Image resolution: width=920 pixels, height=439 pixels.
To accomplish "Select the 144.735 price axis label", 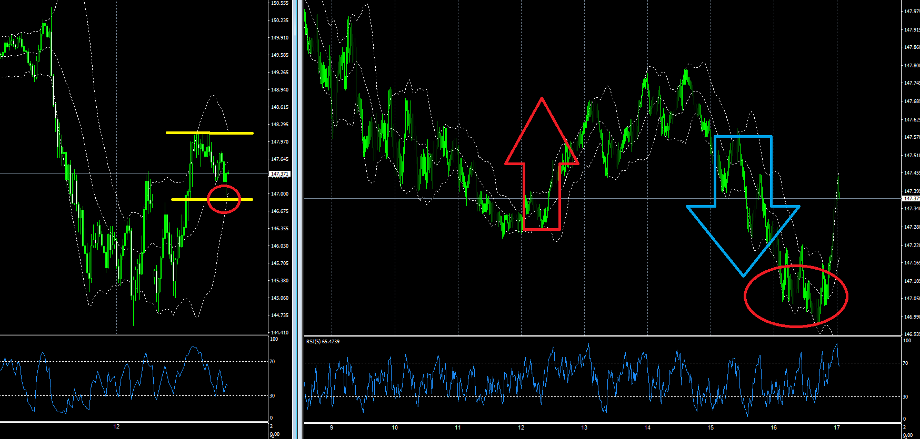I will 279,315.
